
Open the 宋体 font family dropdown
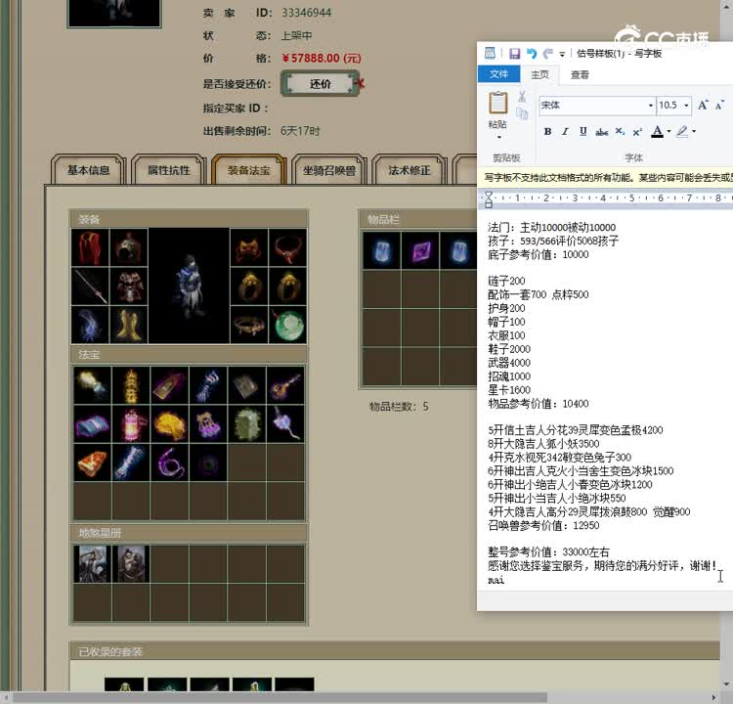click(x=650, y=106)
